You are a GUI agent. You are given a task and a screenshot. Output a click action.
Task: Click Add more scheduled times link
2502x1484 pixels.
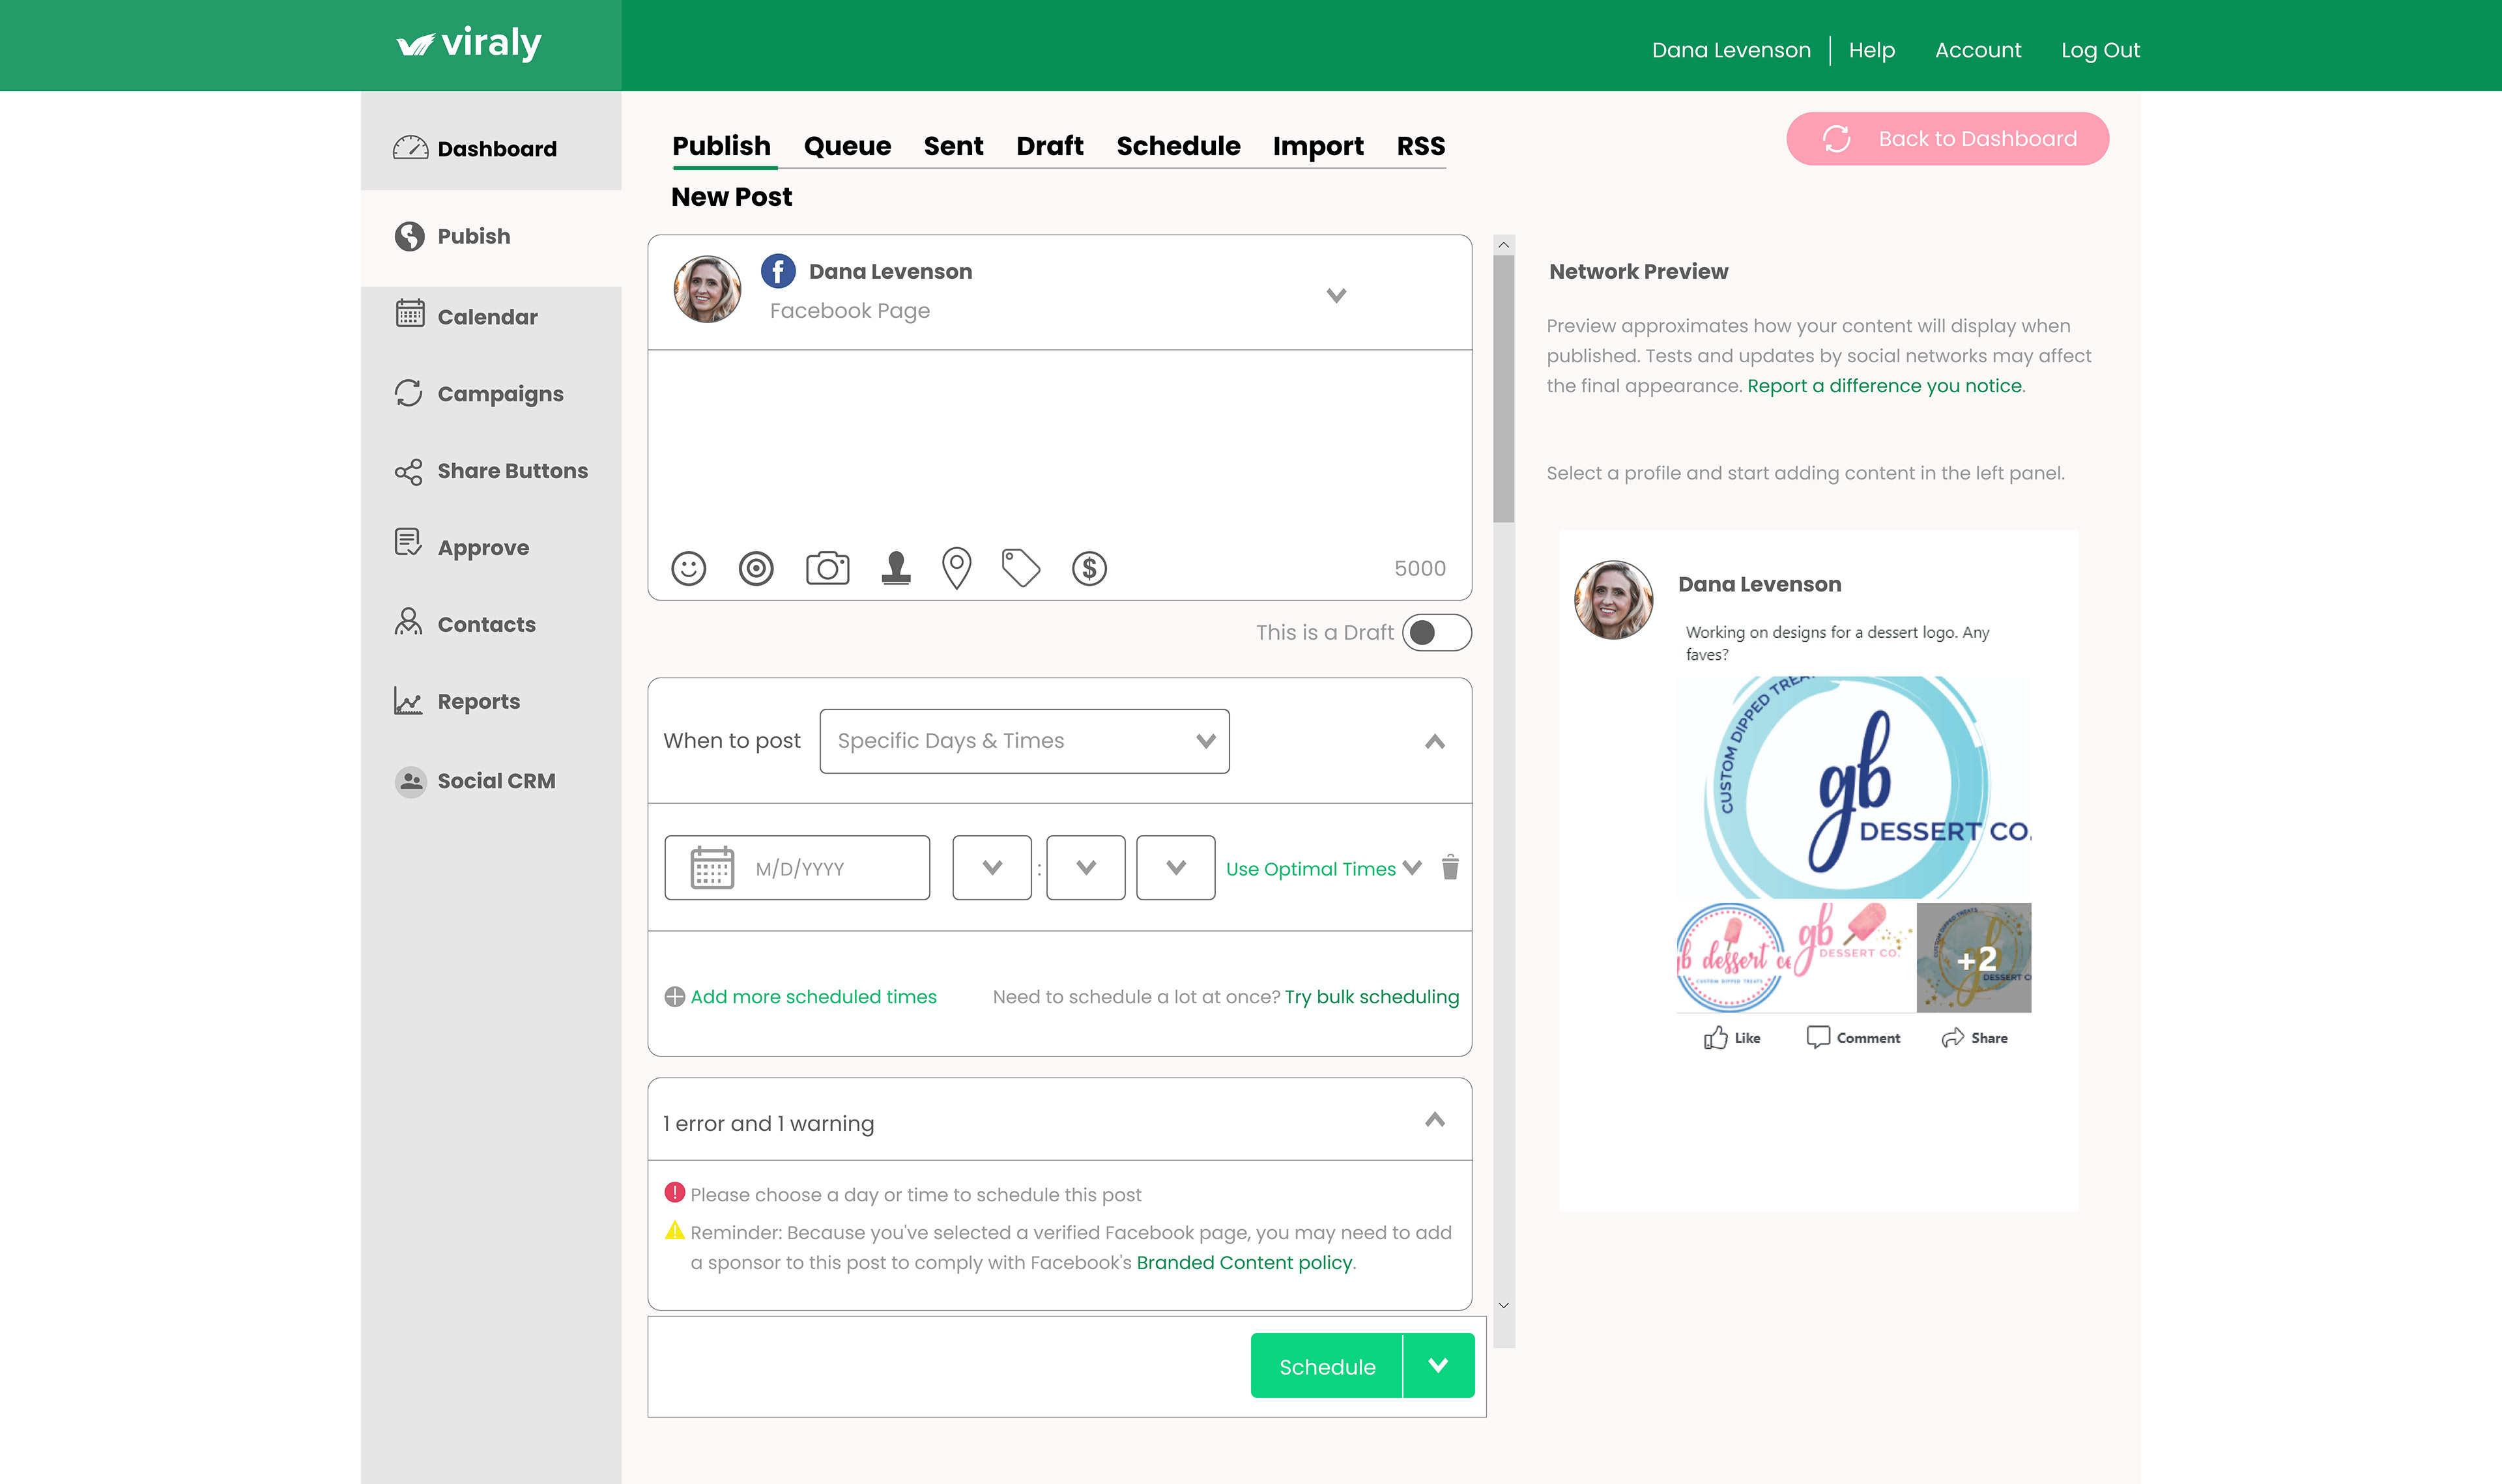(813, 997)
